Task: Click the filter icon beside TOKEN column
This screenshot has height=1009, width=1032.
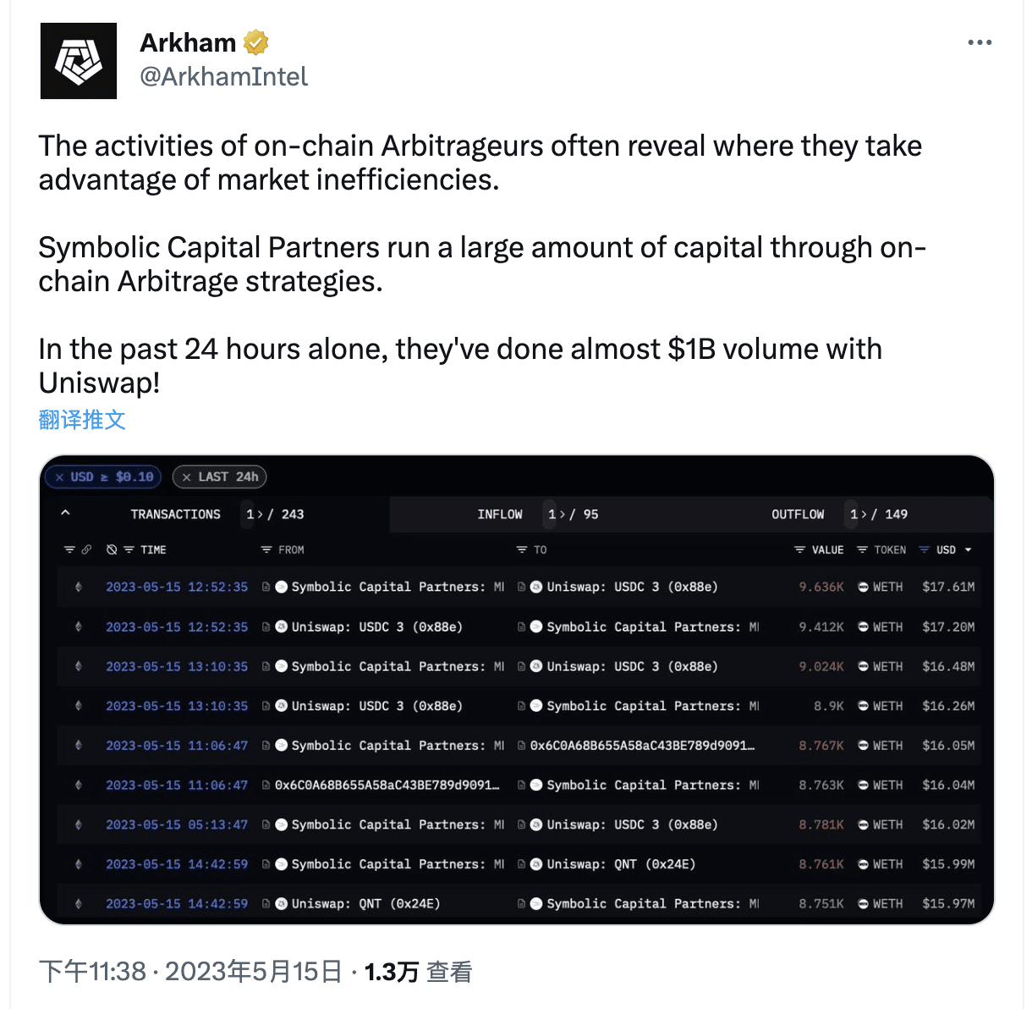Action: pyautogui.click(x=861, y=549)
